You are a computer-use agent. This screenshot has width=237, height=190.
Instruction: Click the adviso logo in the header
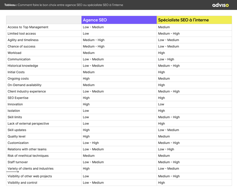220,5
